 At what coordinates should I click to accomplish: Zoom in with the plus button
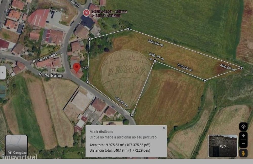point(243,136)
